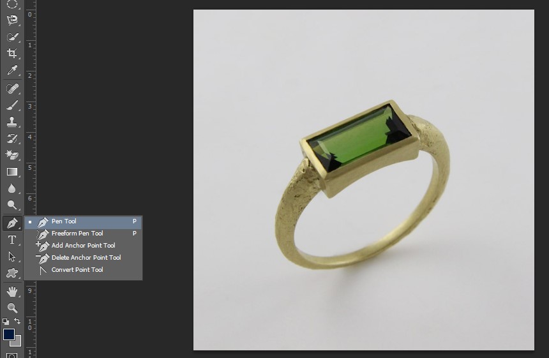Click the green gemstone on the ring image
Image resolution: width=549 pixels, height=358 pixels.
359,138
